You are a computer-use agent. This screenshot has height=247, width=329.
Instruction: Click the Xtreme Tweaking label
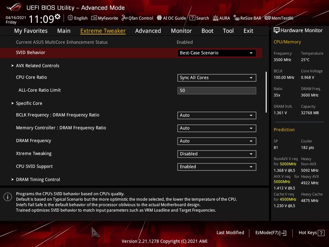34,153
